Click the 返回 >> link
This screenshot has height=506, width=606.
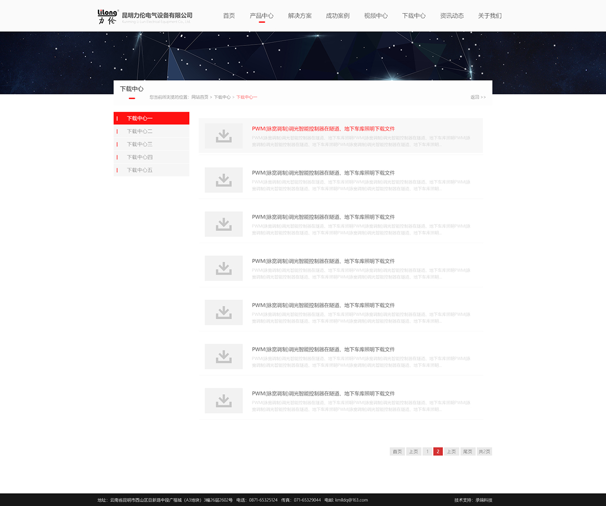478,97
